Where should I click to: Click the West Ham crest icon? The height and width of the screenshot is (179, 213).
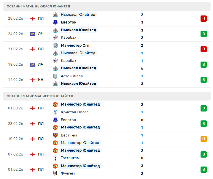pyautogui.click(x=55, y=135)
